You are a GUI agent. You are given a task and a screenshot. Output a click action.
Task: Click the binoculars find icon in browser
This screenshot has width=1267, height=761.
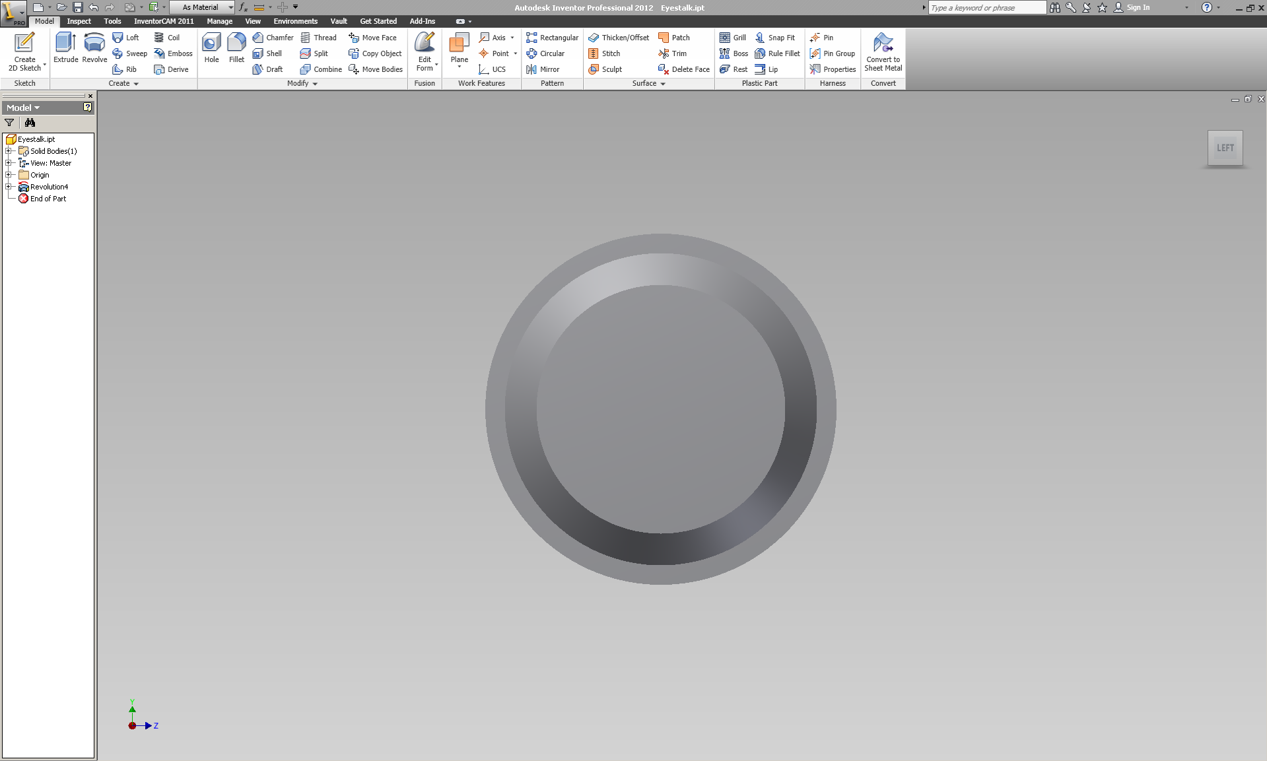click(30, 123)
